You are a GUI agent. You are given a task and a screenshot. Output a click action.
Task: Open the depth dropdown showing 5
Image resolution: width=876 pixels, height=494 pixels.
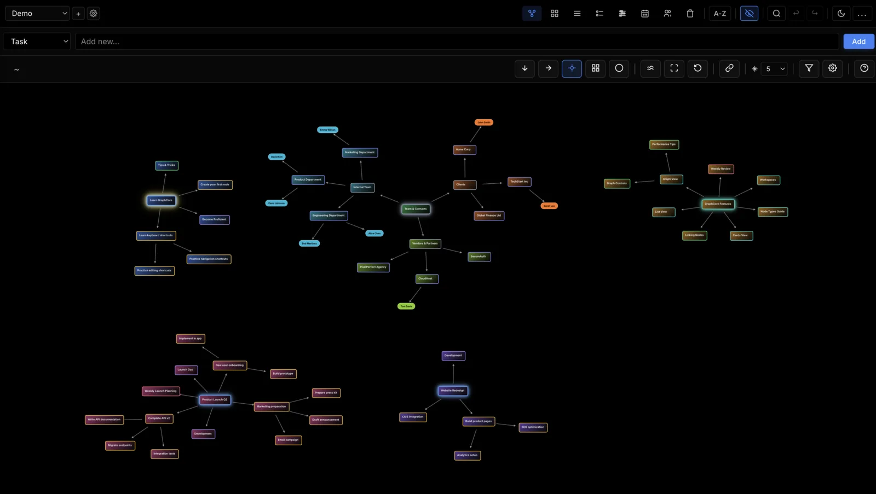pyautogui.click(x=775, y=69)
